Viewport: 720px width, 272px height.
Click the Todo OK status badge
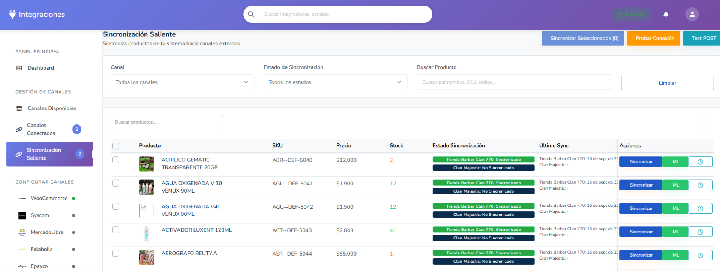pyautogui.click(x=631, y=15)
